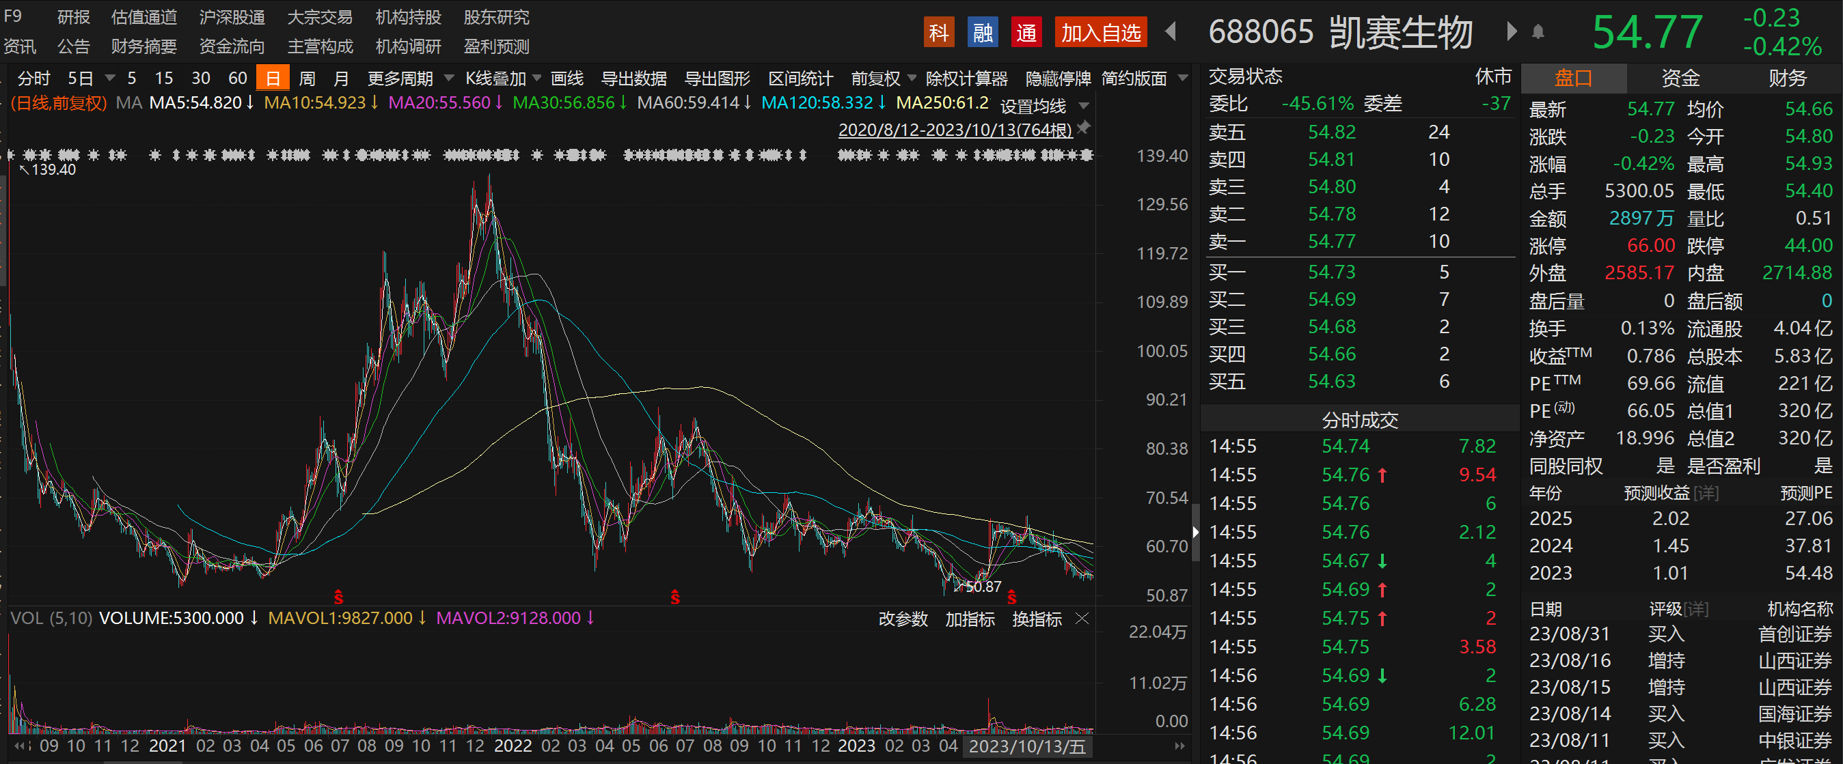This screenshot has height=764, width=1843.
Task: Click the red 通 badge icon
Action: pyautogui.click(x=1026, y=33)
